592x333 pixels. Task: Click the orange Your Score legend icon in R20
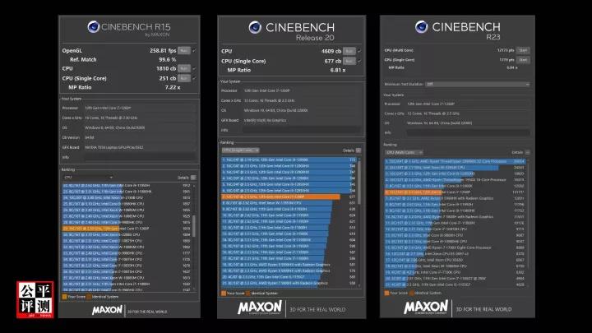click(x=223, y=293)
